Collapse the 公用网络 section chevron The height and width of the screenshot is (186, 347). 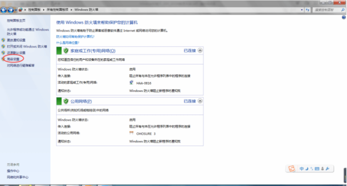(200, 101)
